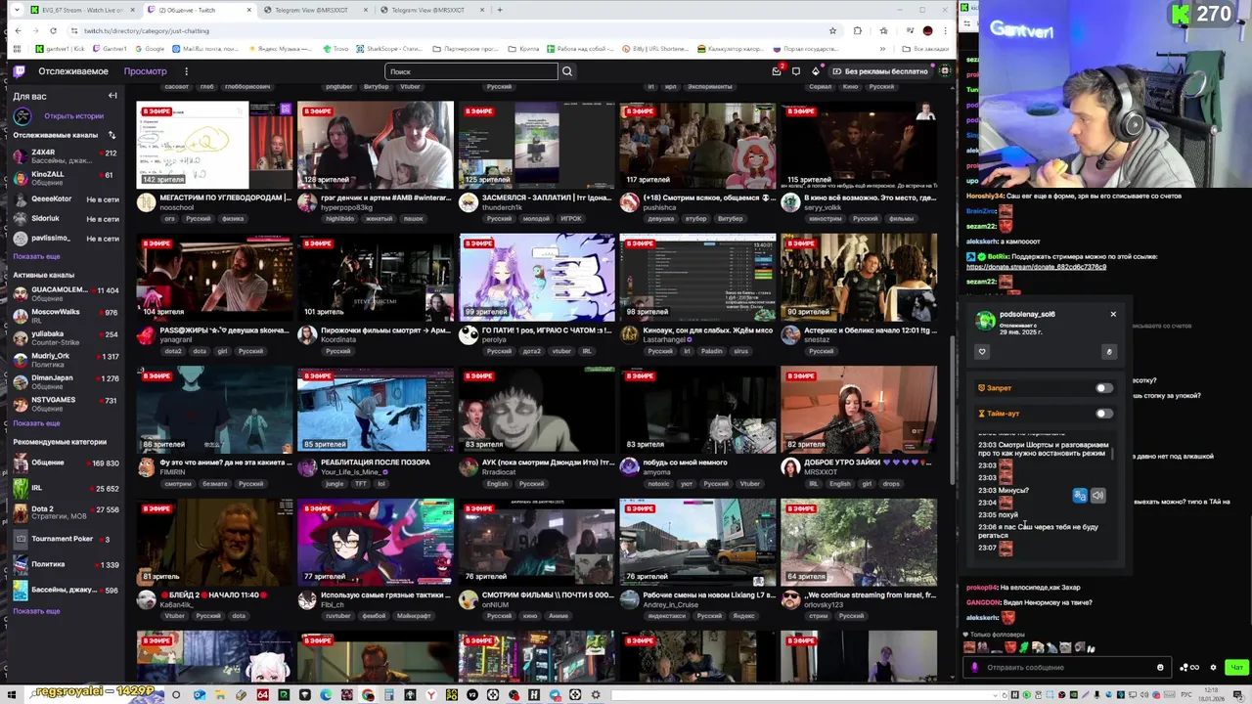Toggle the Тайм-аут switch

(x=1103, y=414)
